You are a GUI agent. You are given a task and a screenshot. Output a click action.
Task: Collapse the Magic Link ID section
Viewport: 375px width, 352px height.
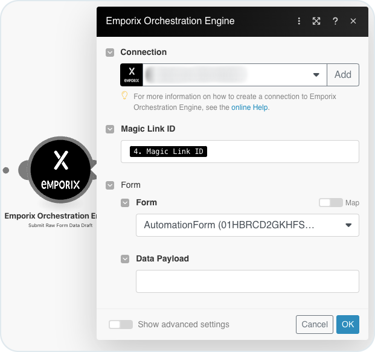point(110,129)
